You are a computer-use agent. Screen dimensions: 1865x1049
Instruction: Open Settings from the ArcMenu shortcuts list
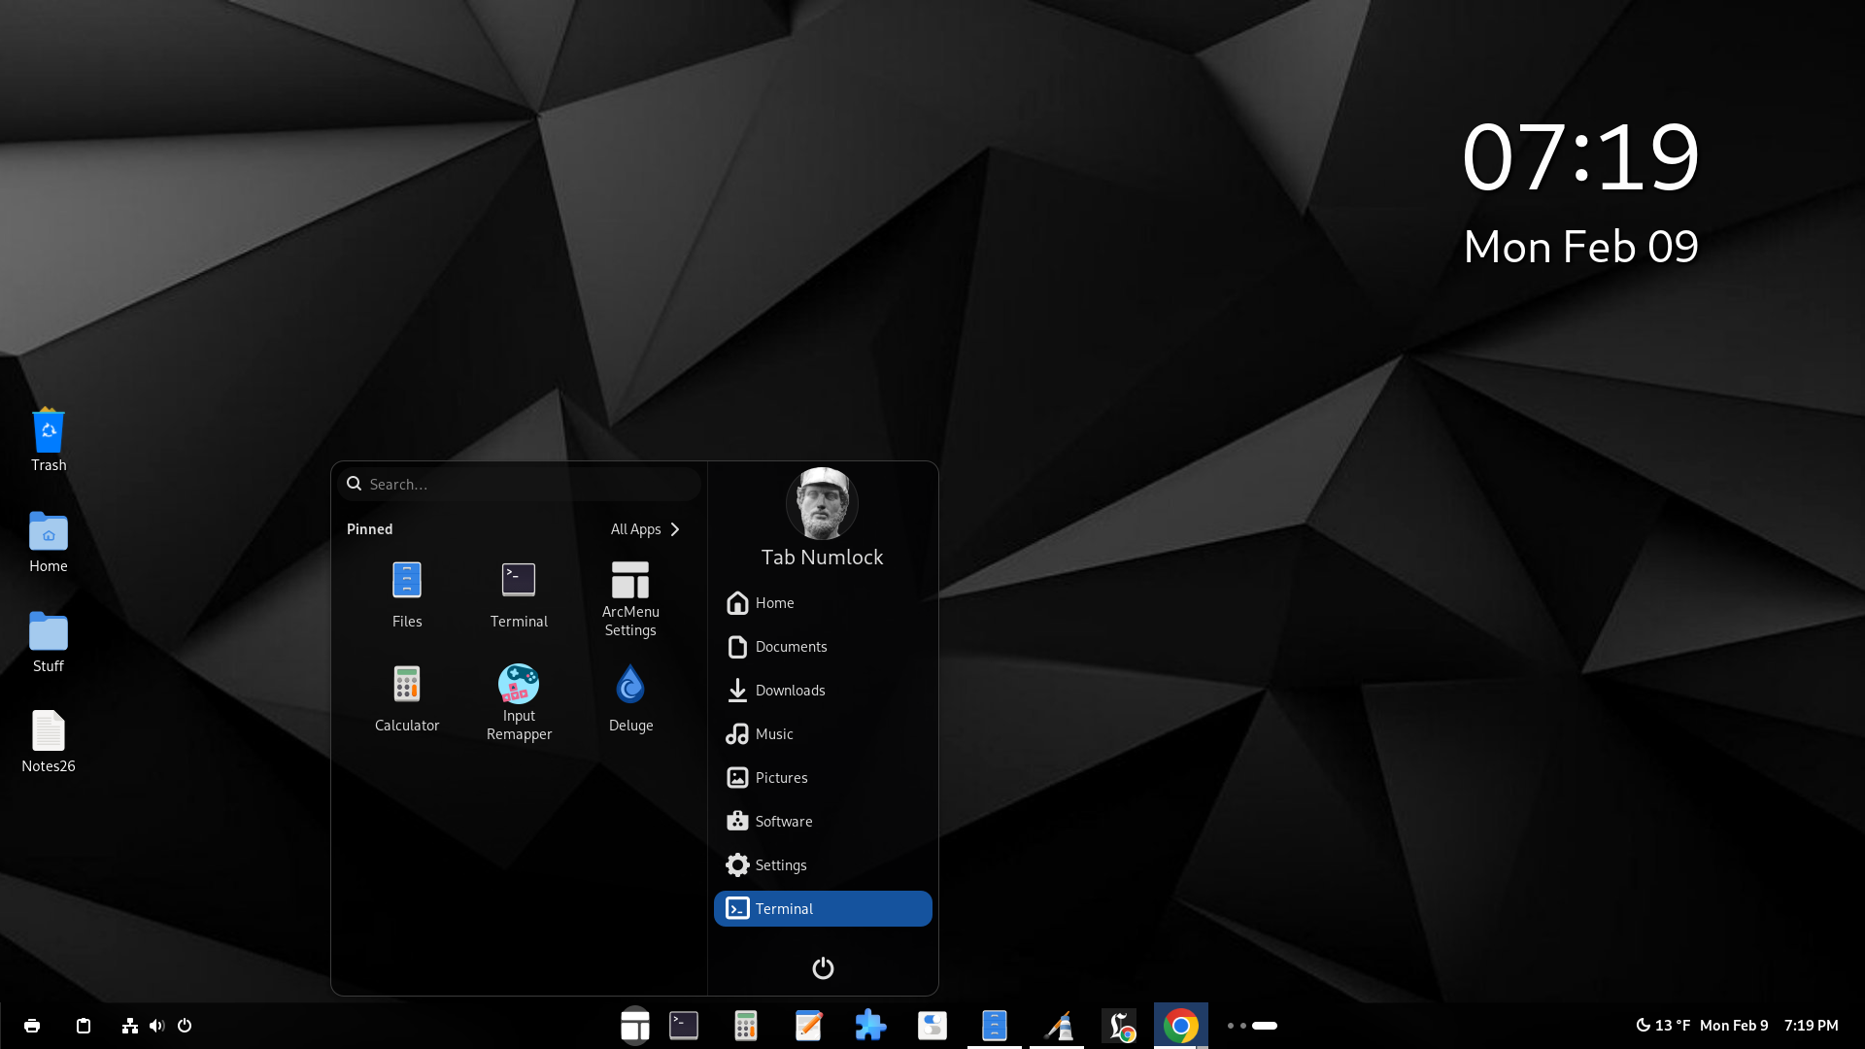823,865
